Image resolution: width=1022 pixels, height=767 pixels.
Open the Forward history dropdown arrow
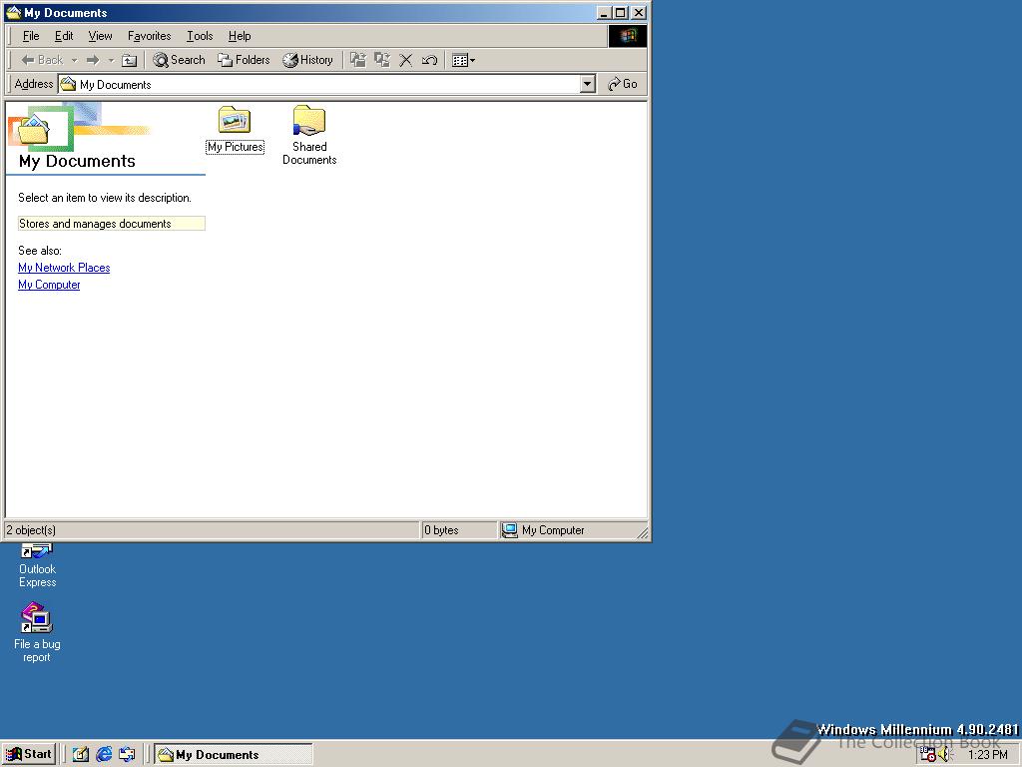tap(111, 60)
